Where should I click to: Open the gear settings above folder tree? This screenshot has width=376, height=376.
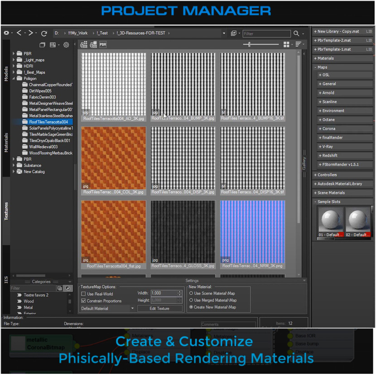tap(66, 45)
